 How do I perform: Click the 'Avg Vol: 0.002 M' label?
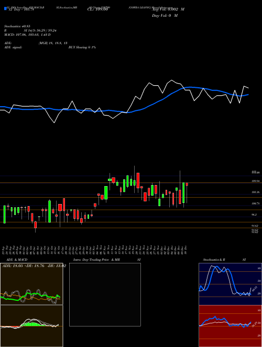(x=168, y=9)
